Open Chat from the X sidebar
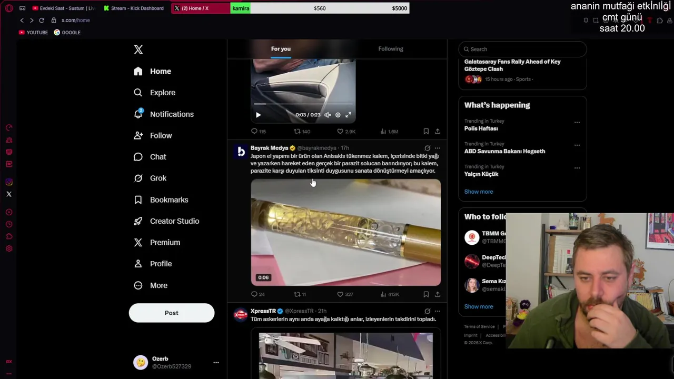The width and height of the screenshot is (674, 379). click(150, 157)
